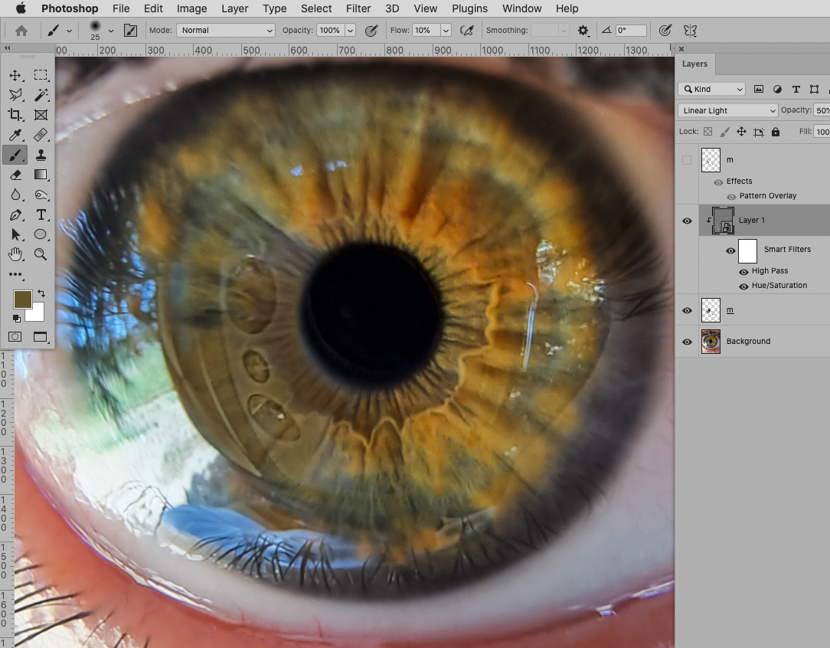
Task: Switch to the Layers tab
Action: coord(694,64)
